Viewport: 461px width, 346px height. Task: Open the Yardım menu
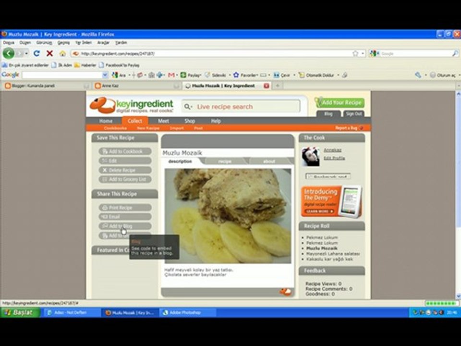pyautogui.click(x=121, y=43)
